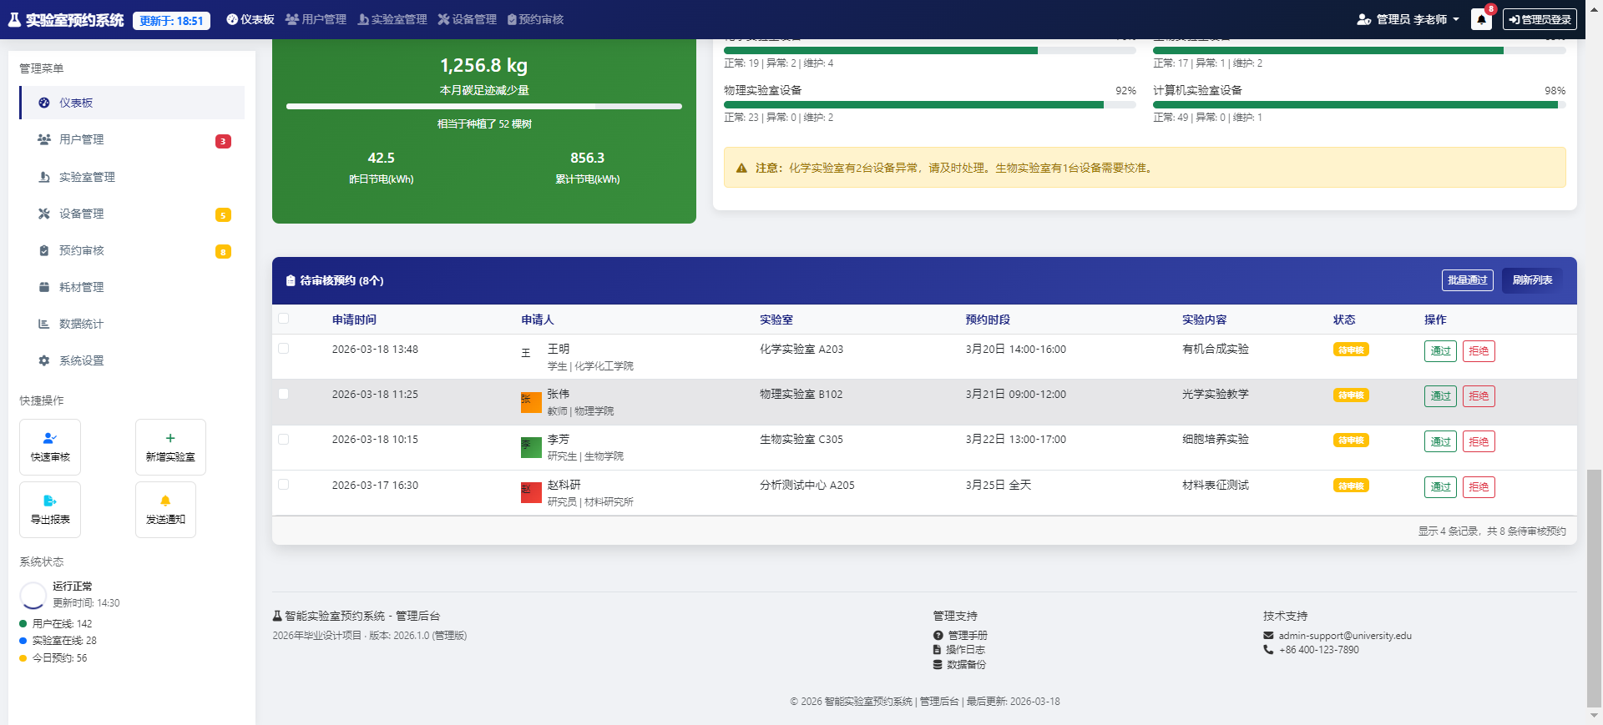Click 管理员登录 button
Viewport: 1603px width, 725px height.
point(1540,19)
